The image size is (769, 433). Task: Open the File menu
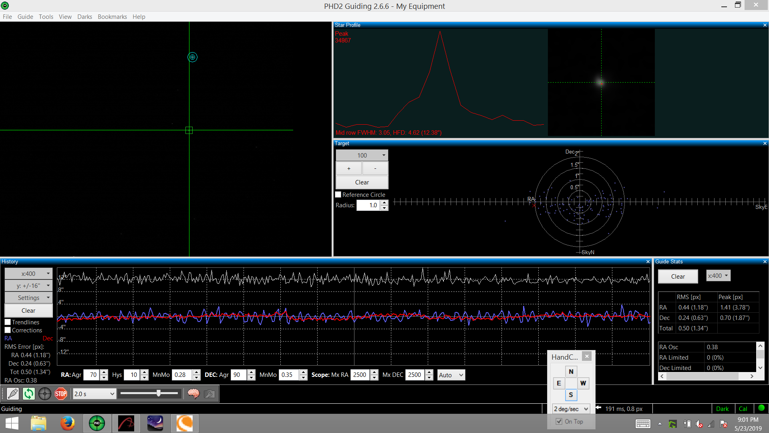click(7, 16)
